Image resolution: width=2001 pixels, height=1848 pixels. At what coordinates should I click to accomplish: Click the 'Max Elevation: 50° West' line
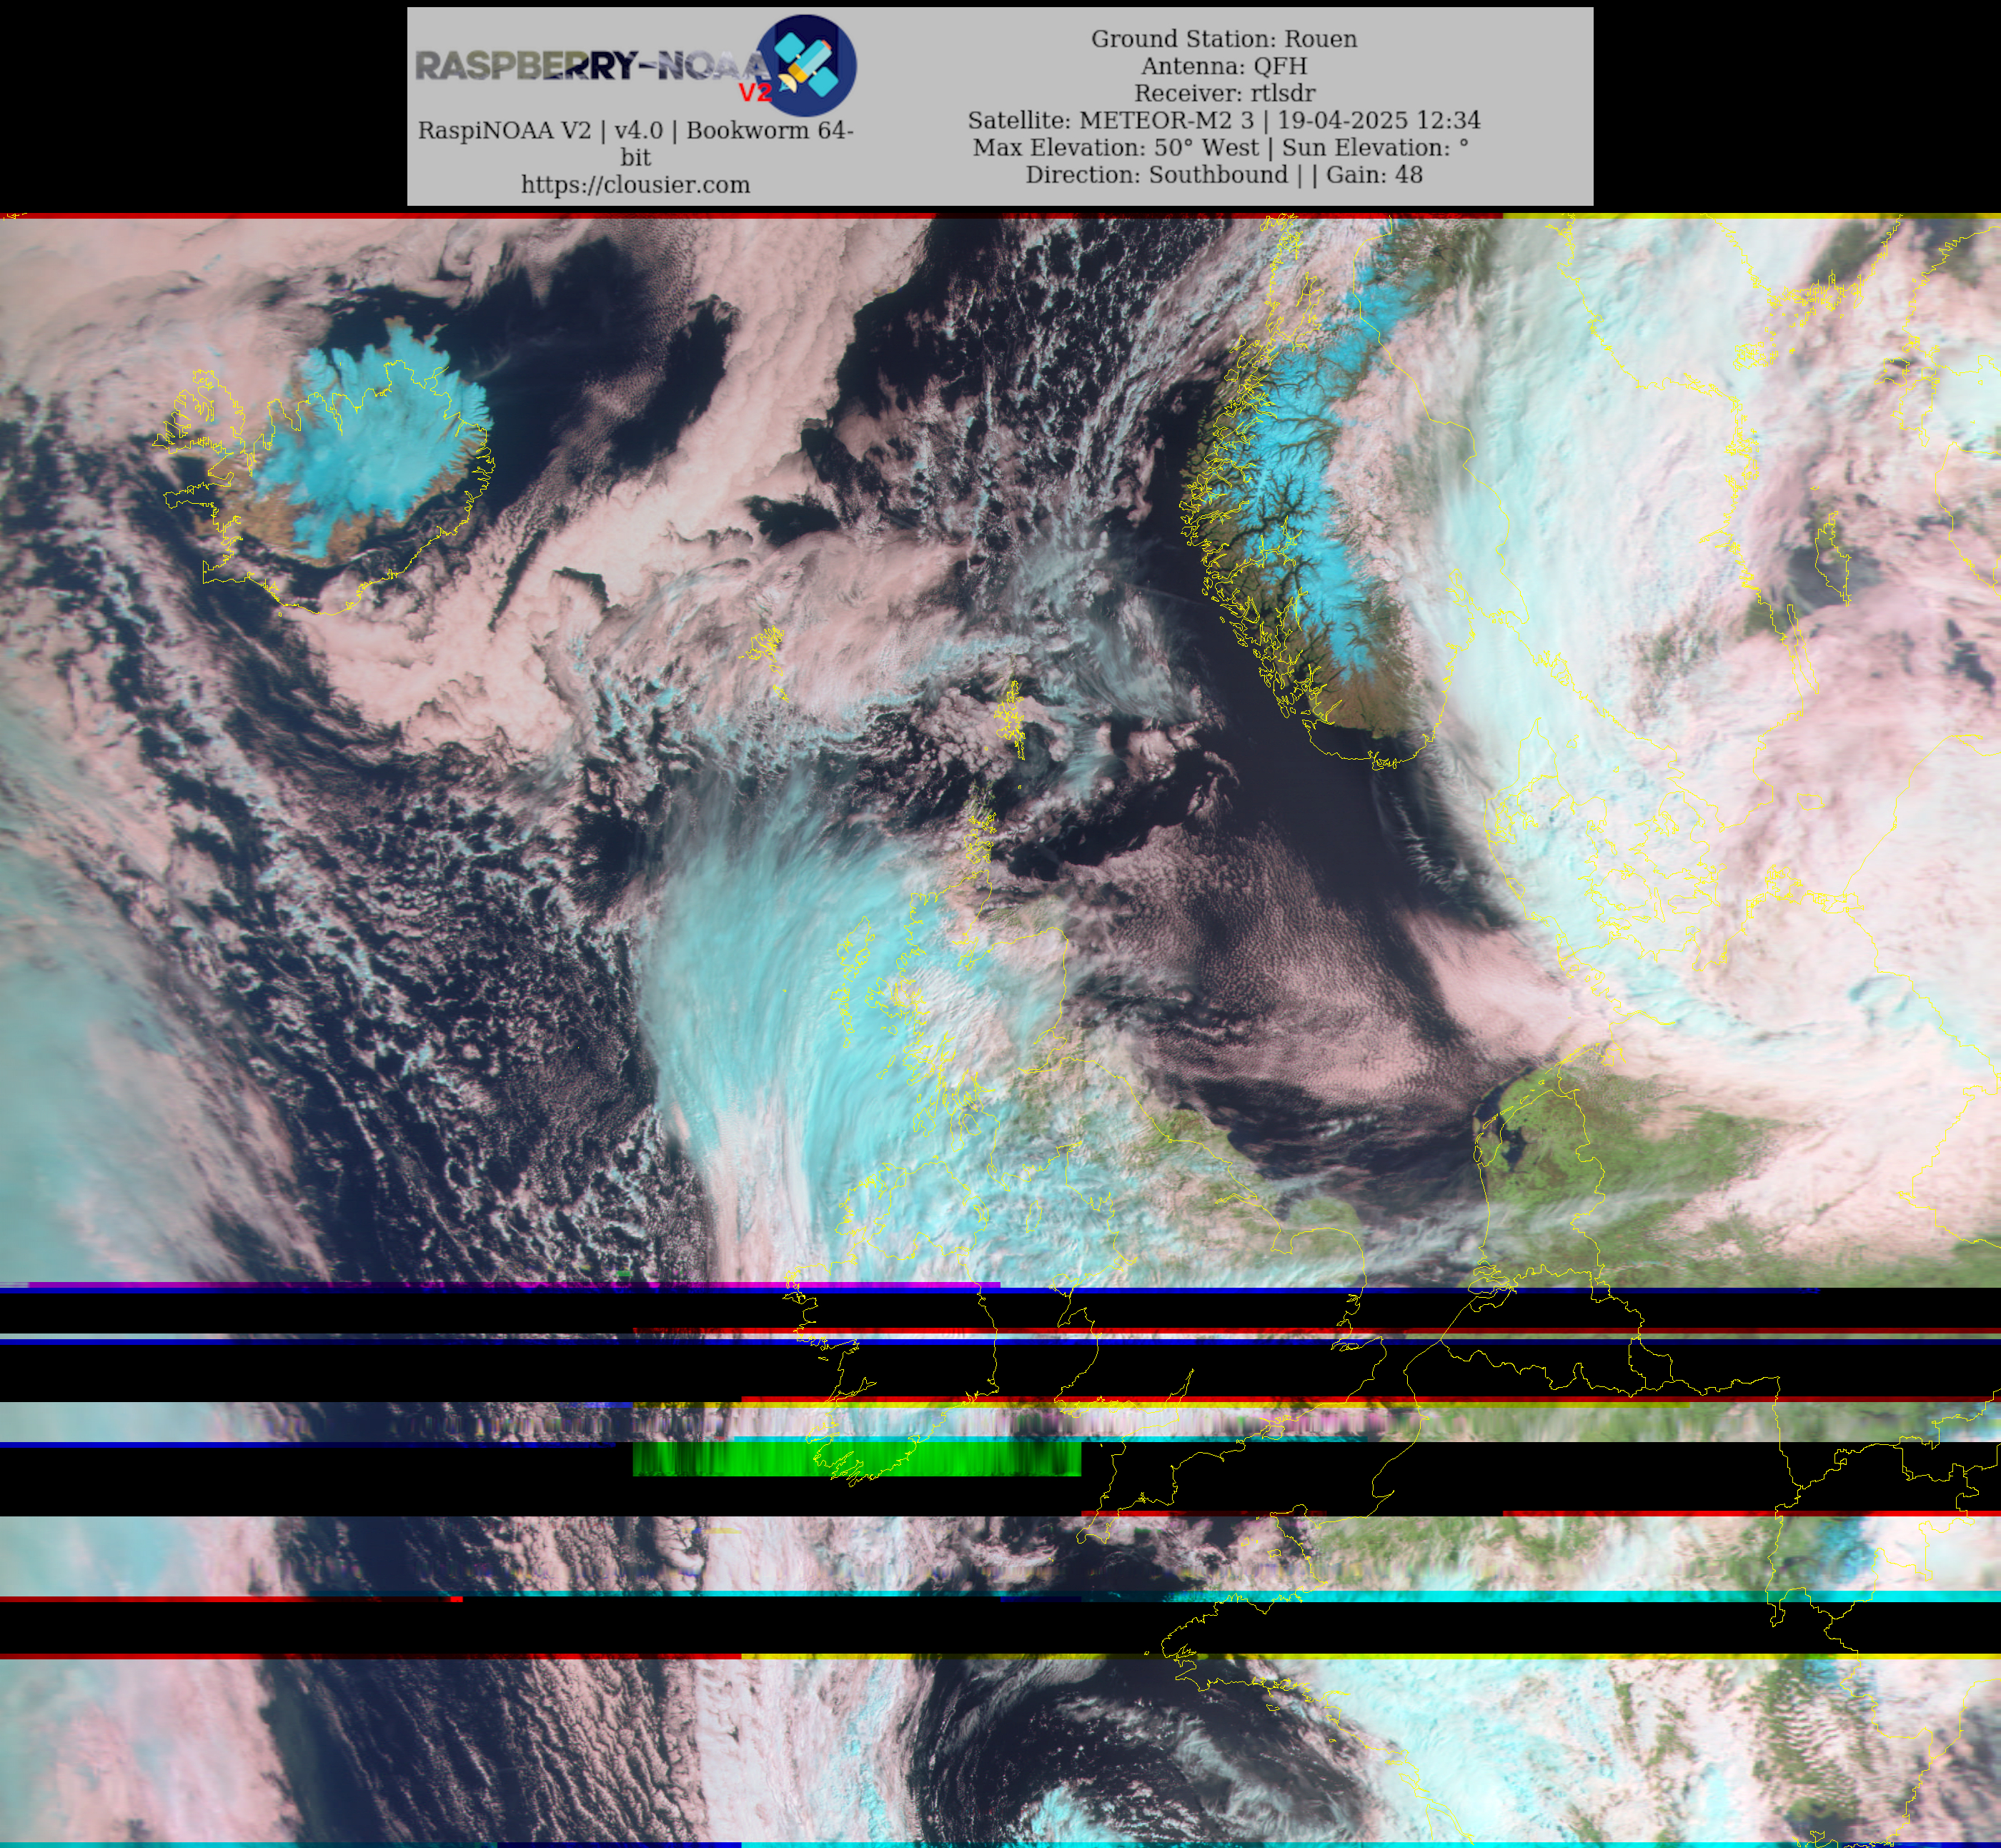pyautogui.click(x=1220, y=147)
